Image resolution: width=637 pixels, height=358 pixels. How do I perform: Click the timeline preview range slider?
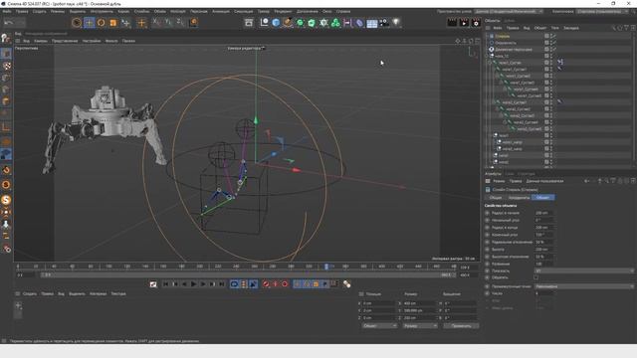pyautogui.click(x=248, y=274)
